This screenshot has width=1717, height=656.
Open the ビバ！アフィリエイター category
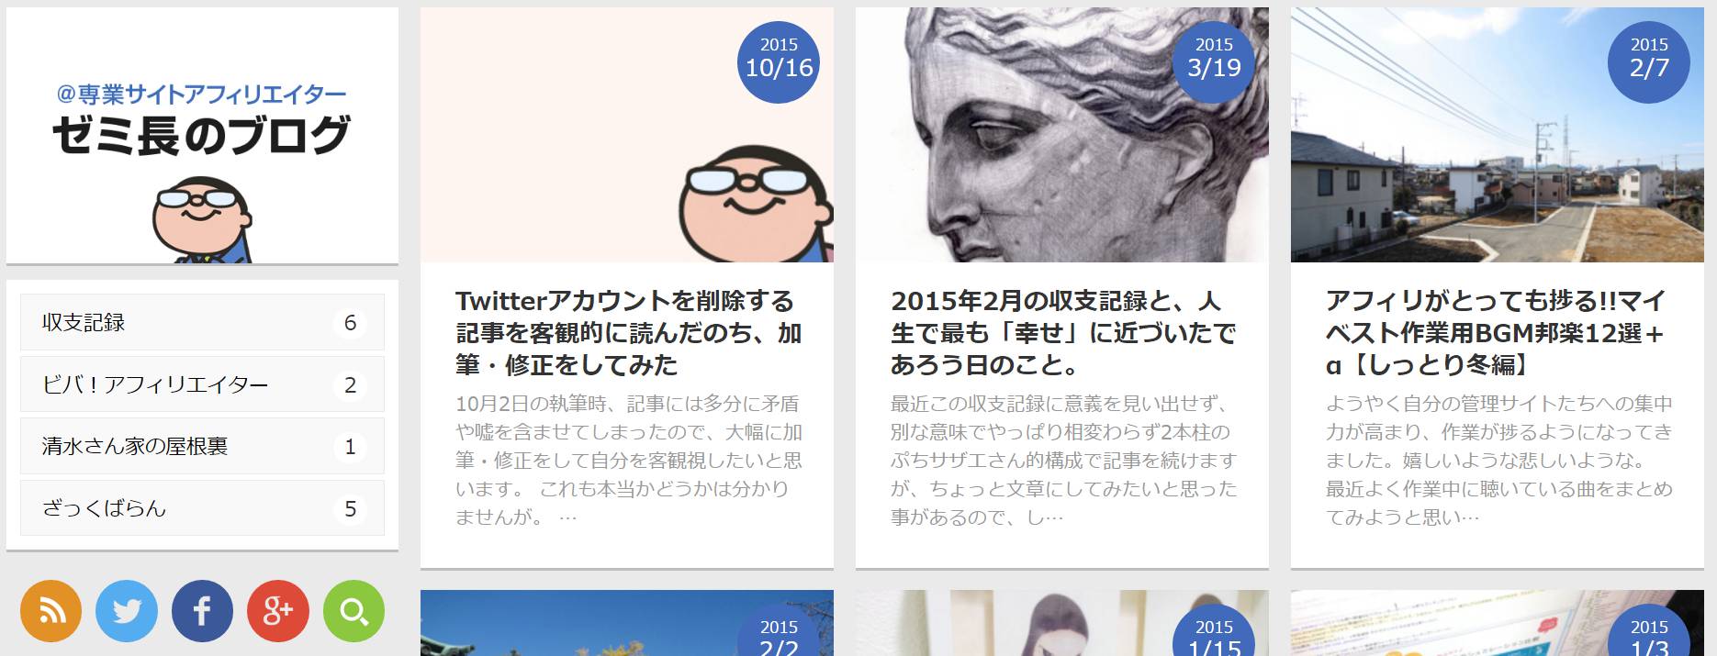pos(202,384)
